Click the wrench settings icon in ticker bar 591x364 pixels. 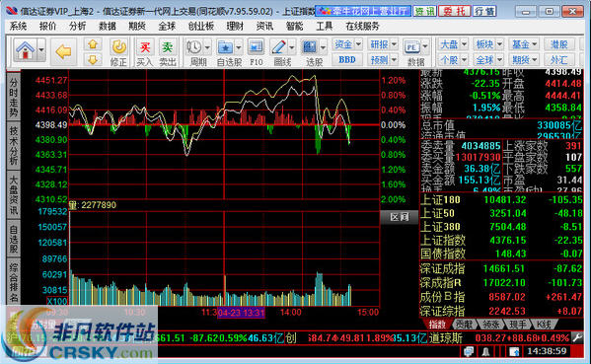click(577, 337)
